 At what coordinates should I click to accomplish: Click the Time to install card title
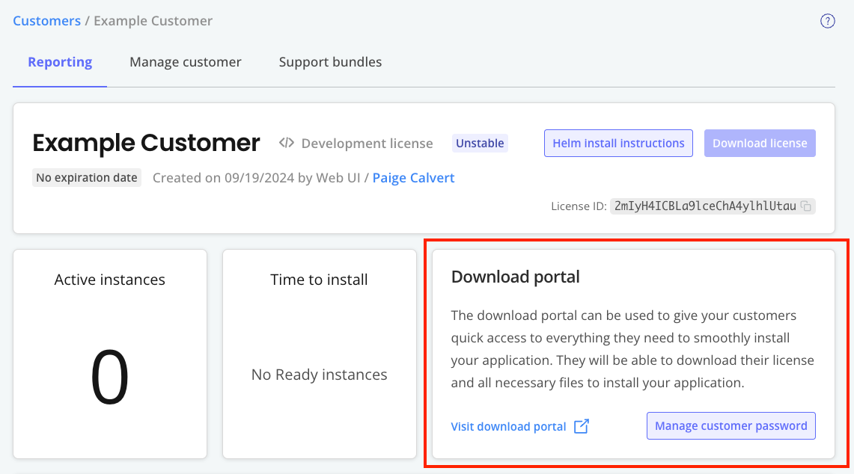(x=319, y=280)
